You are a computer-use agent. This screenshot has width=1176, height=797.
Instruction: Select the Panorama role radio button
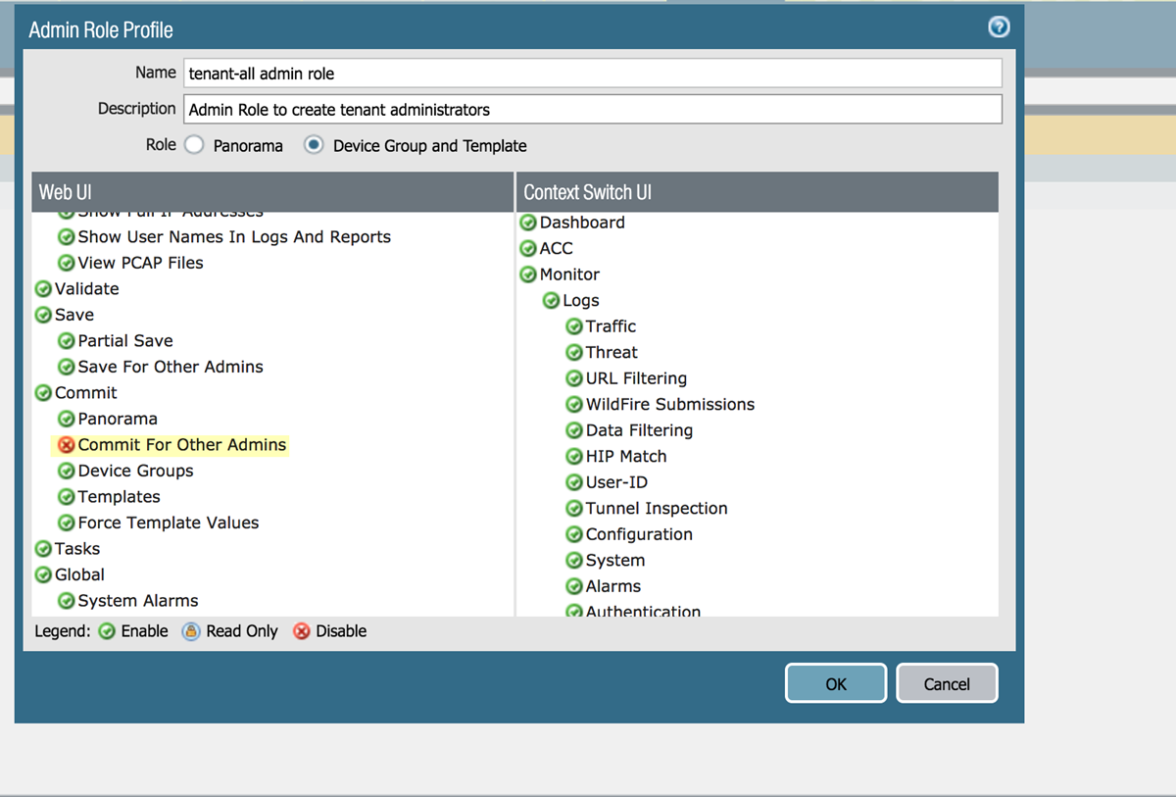[195, 145]
